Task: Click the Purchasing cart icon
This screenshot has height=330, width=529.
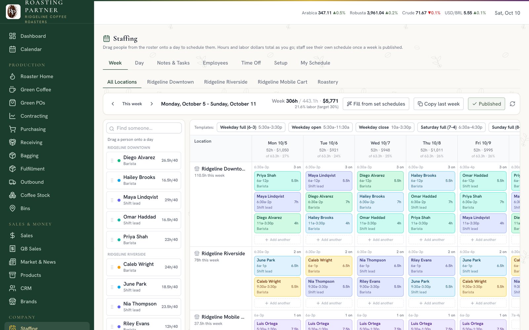Action: pyautogui.click(x=13, y=129)
